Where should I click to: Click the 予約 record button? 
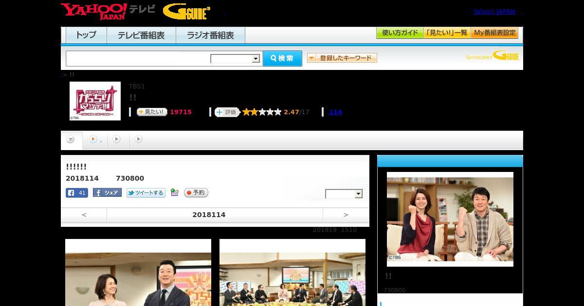pyautogui.click(x=196, y=193)
